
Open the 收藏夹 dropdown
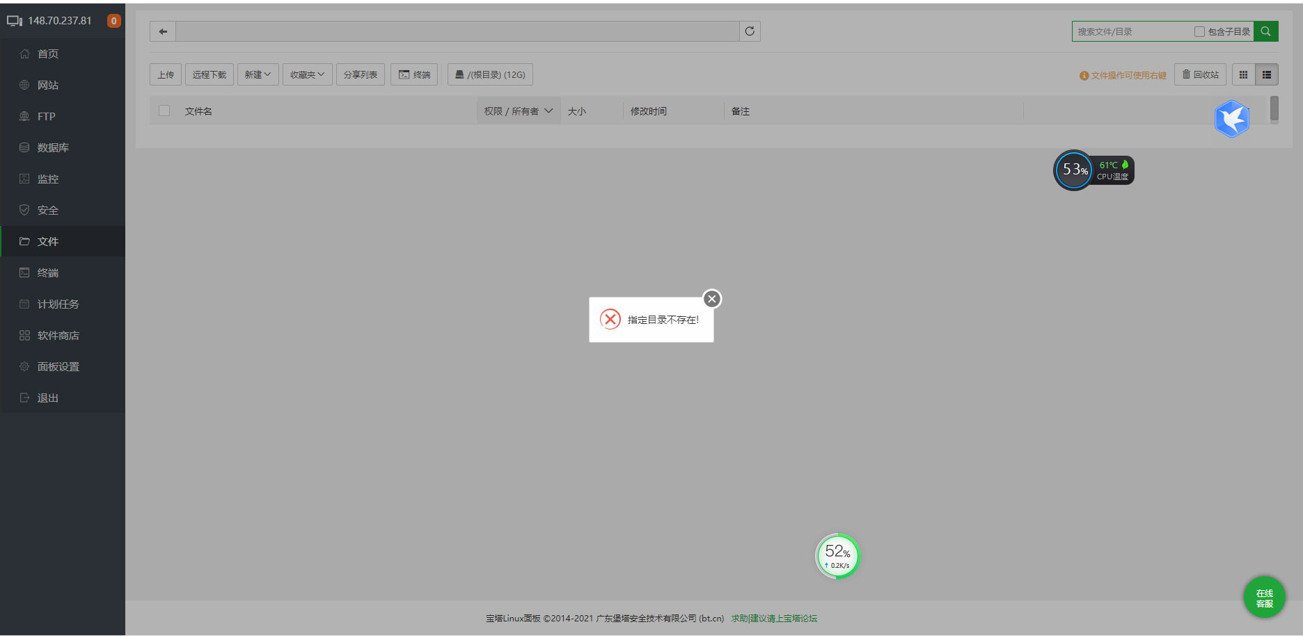307,74
